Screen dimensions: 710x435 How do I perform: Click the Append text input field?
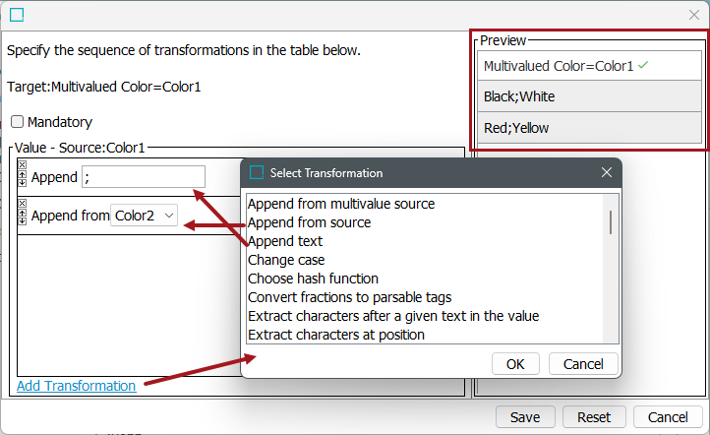144,177
